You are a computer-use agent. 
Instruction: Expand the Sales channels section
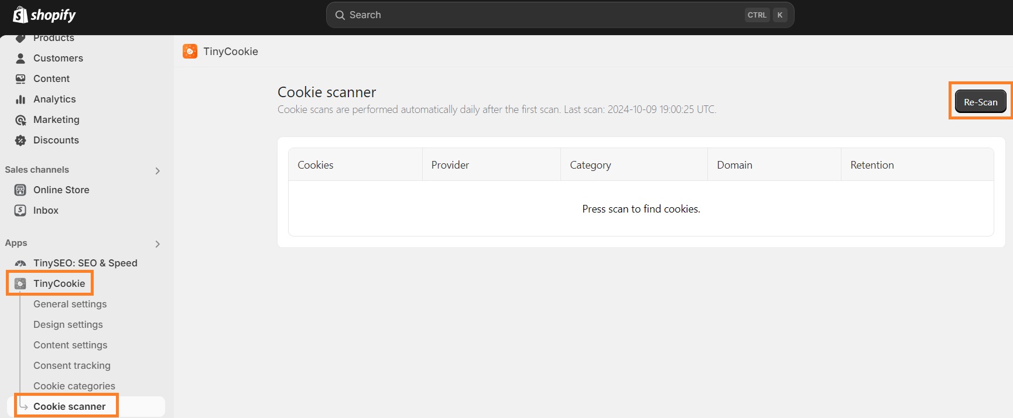(x=157, y=170)
